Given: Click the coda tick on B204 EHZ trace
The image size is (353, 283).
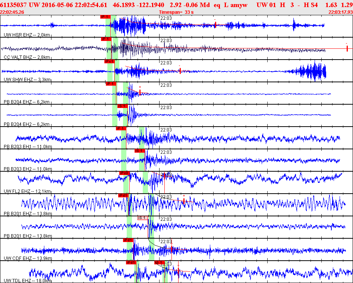Looking at the screenshot, I should (x=140, y=92).
